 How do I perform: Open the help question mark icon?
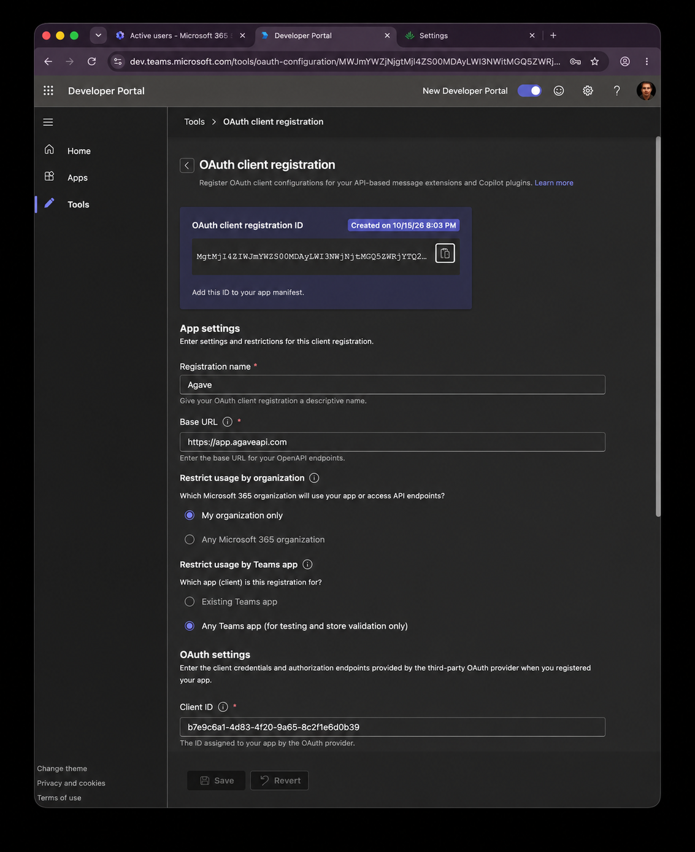coord(616,91)
